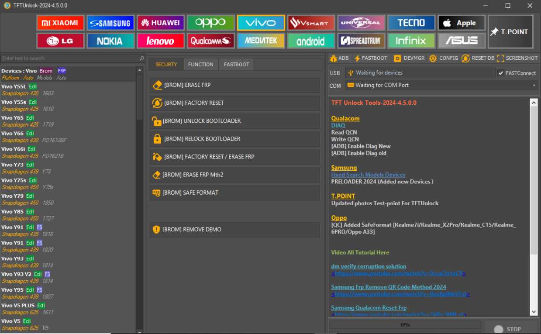Open the ADB tool from the toolbar
The width and height of the screenshot is (541, 334).
click(340, 58)
